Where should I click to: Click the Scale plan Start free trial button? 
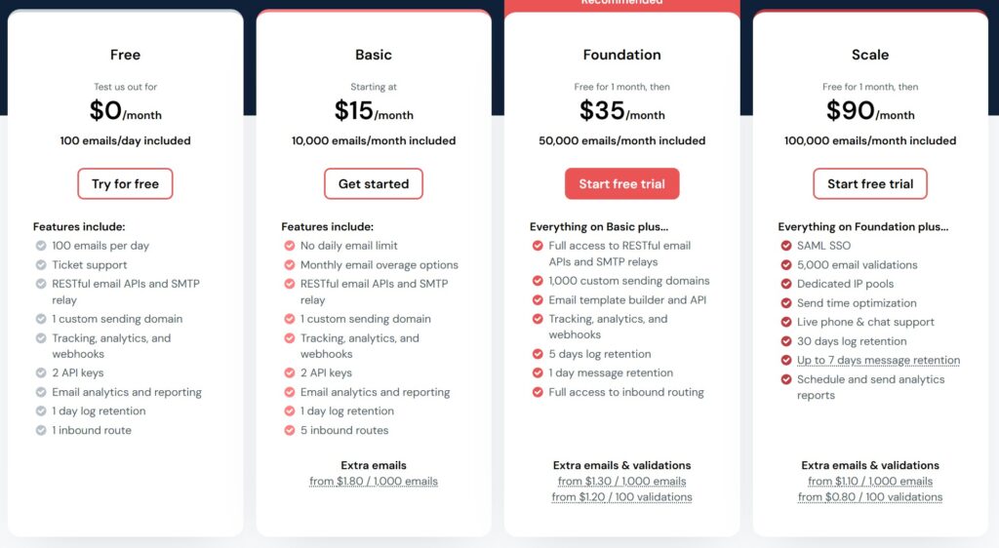[x=870, y=184]
